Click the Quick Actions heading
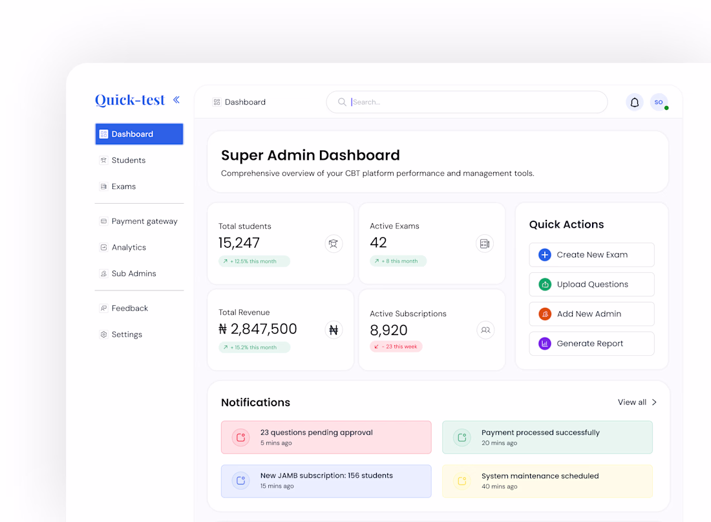 [x=566, y=224]
